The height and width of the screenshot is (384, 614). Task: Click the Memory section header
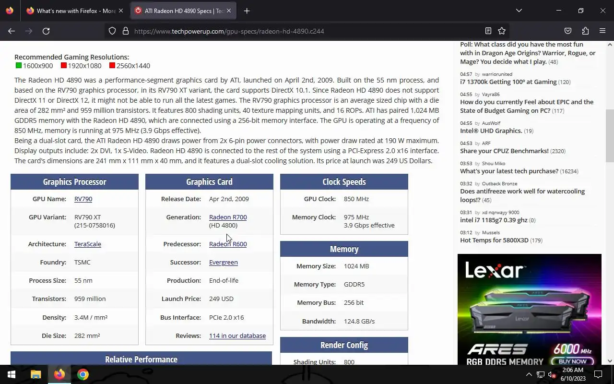(344, 249)
